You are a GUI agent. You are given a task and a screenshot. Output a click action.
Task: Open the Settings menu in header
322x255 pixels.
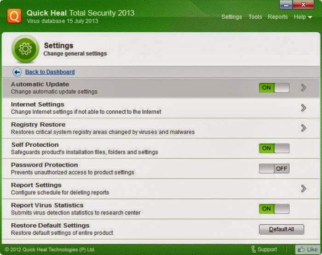coord(232,17)
